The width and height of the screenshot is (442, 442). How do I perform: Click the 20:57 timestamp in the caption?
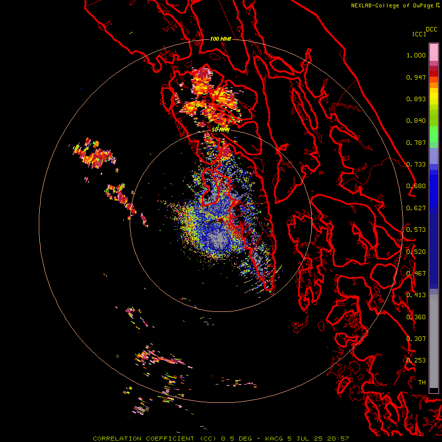click(x=338, y=439)
